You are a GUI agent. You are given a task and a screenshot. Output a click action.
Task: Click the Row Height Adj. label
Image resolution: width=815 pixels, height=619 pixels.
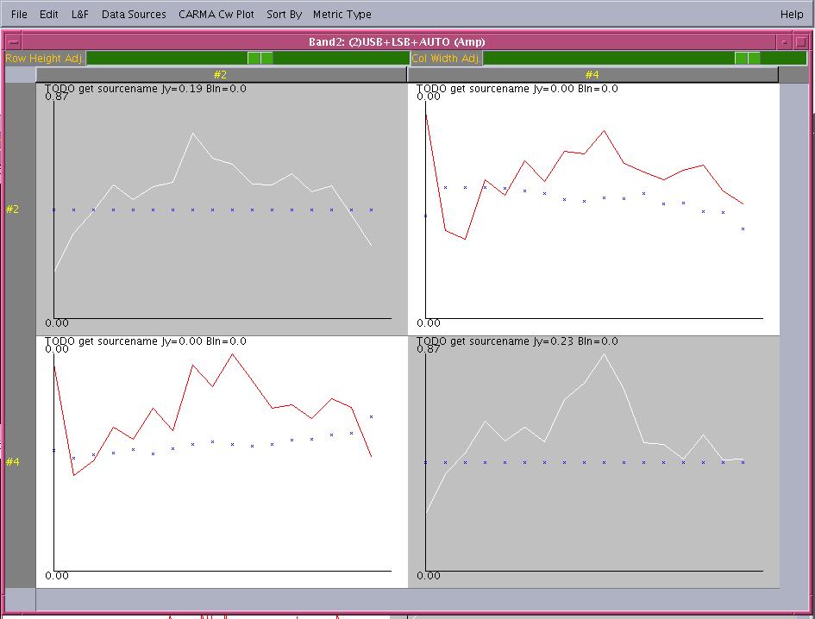pyautogui.click(x=45, y=59)
